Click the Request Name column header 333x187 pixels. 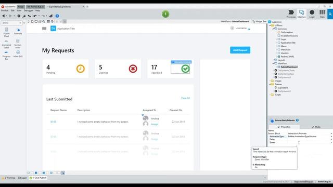point(58,110)
